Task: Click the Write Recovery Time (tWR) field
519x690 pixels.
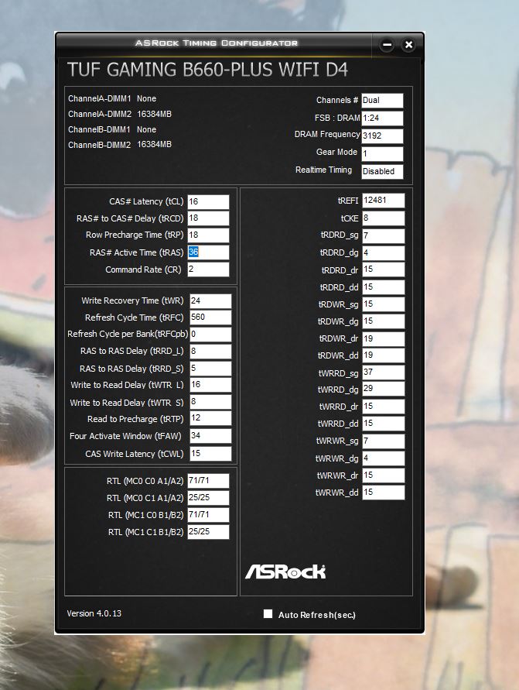Action: (x=210, y=301)
